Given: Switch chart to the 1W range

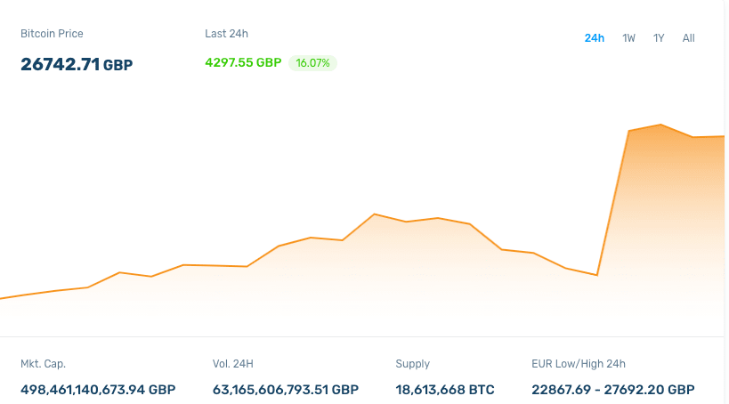Looking at the screenshot, I should (x=628, y=38).
